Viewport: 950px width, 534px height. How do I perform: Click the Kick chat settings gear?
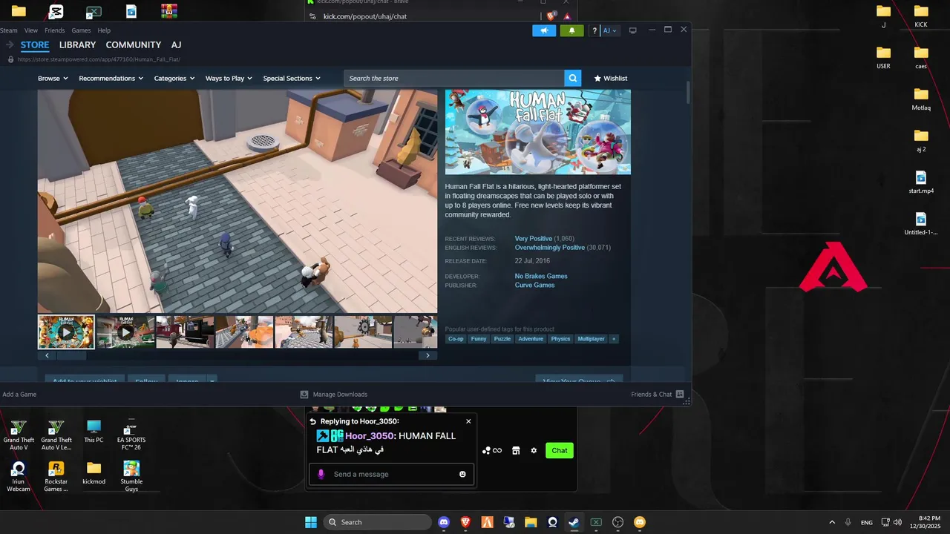pyautogui.click(x=534, y=450)
